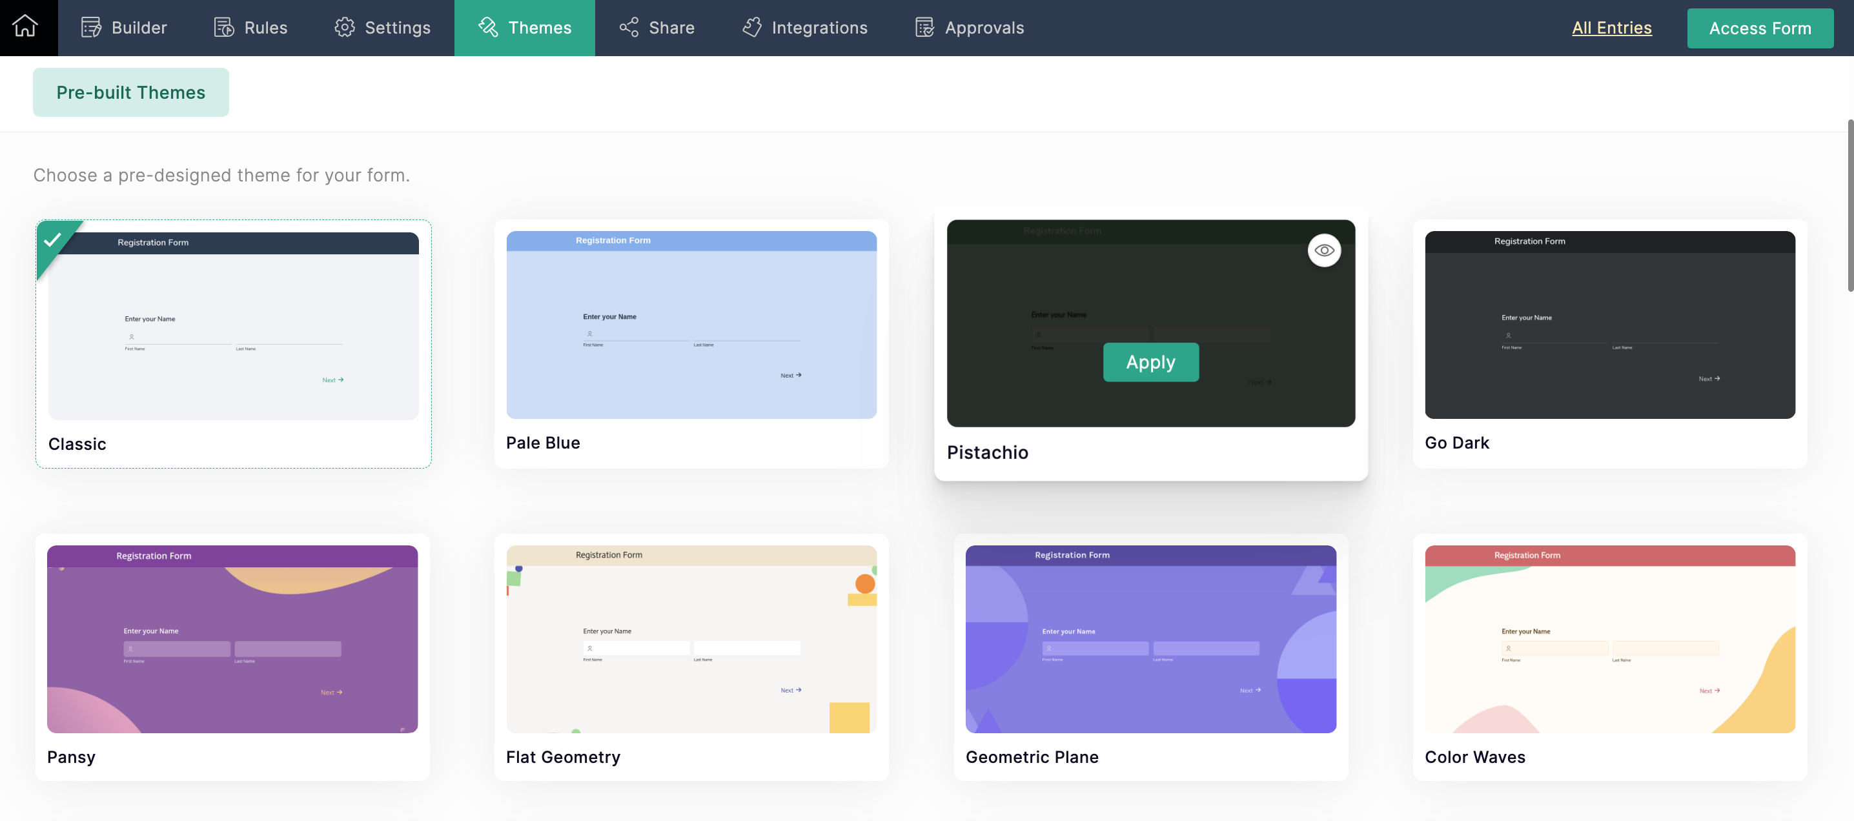Select the Pre-built Themes tab
This screenshot has height=821, width=1854.
[x=131, y=92]
